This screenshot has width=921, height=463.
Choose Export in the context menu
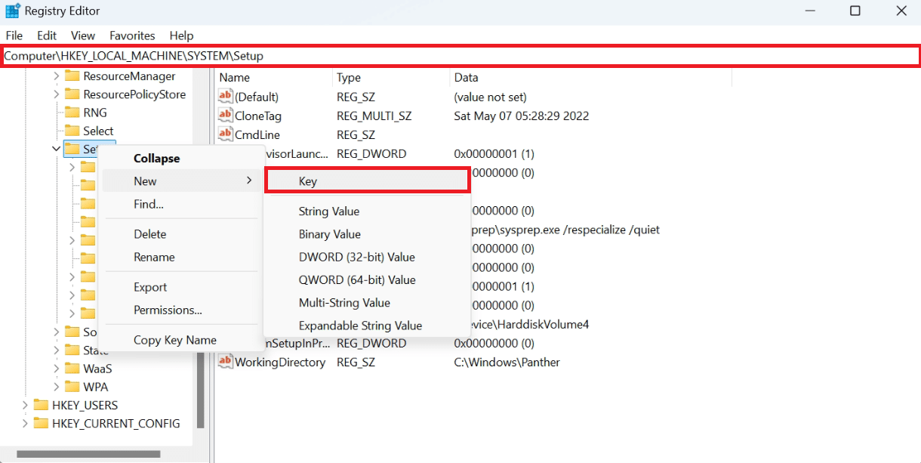click(181, 287)
